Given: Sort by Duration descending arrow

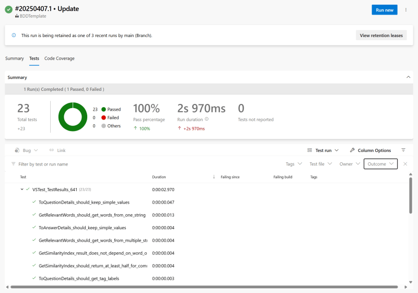Looking at the screenshot, I should 214,177.
